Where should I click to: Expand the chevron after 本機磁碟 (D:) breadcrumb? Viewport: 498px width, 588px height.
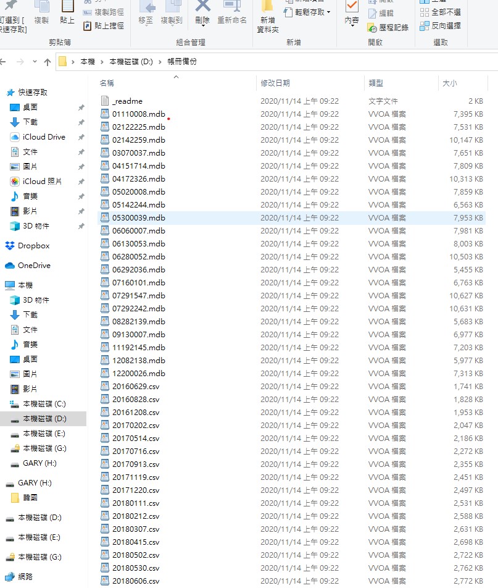coord(160,62)
